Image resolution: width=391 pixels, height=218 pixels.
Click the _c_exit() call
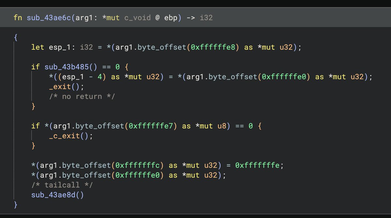tap(71, 136)
